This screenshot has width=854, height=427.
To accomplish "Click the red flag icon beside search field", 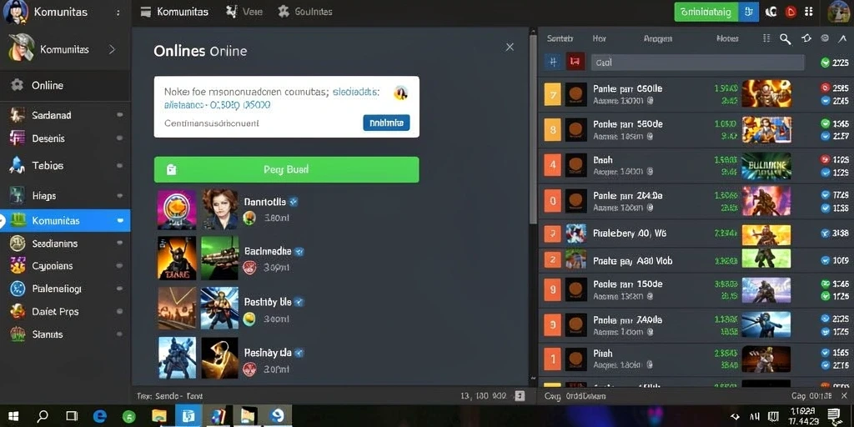I will (x=575, y=62).
